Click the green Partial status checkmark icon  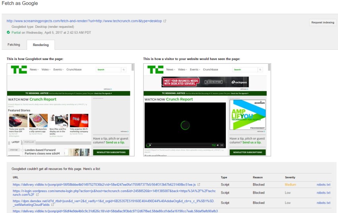click(x=8, y=32)
